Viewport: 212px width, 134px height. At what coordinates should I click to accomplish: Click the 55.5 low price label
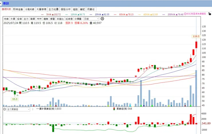point(15,99)
